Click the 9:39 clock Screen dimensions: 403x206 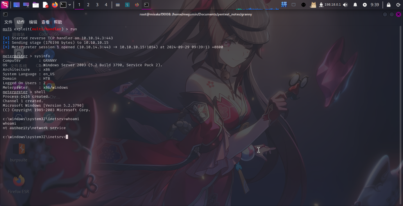tap(375, 5)
